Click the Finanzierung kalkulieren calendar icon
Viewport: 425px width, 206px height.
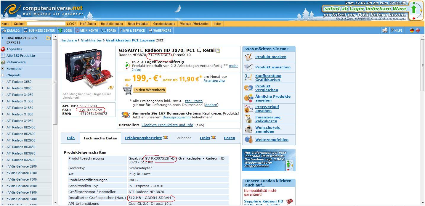248,119
